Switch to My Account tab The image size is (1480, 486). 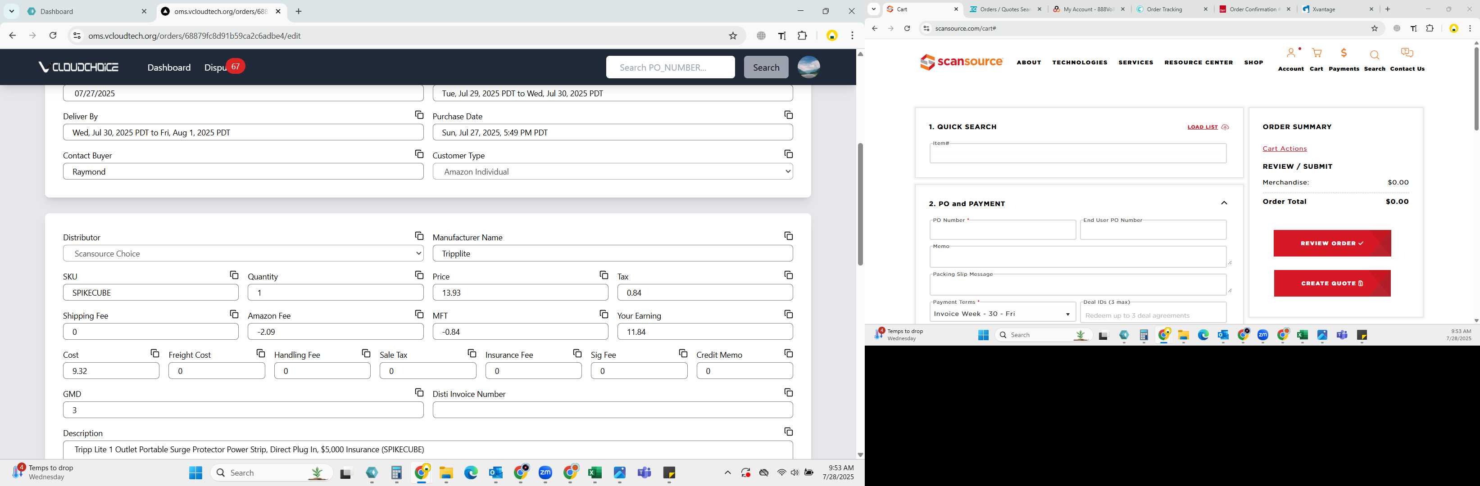[x=1090, y=9]
